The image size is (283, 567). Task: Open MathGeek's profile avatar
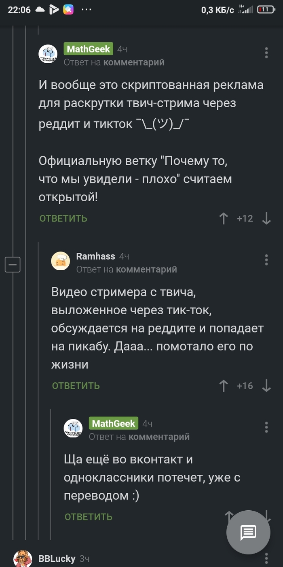(48, 53)
